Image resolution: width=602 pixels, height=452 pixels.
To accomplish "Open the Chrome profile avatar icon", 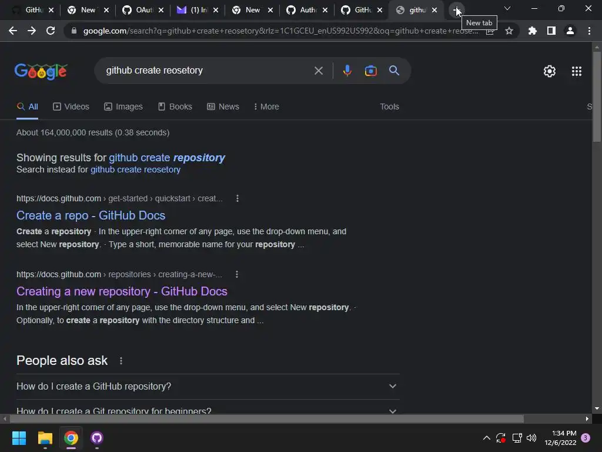I will click(570, 31).
